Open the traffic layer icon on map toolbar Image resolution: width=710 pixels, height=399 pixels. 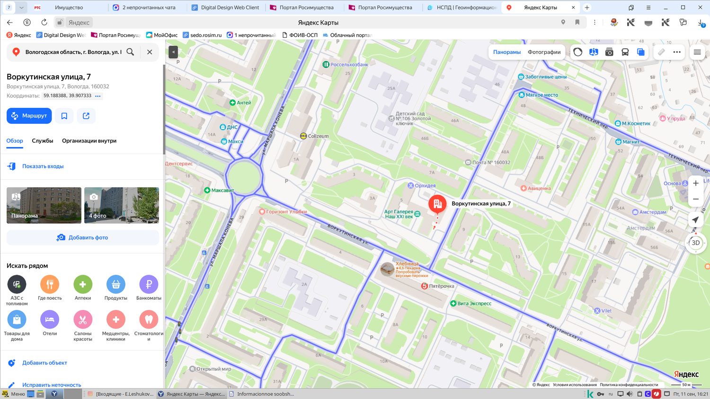[x=577, y=52]
